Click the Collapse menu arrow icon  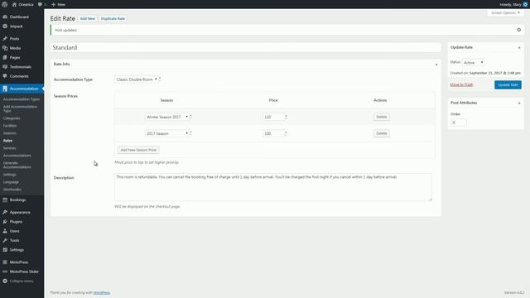(5, 281)
